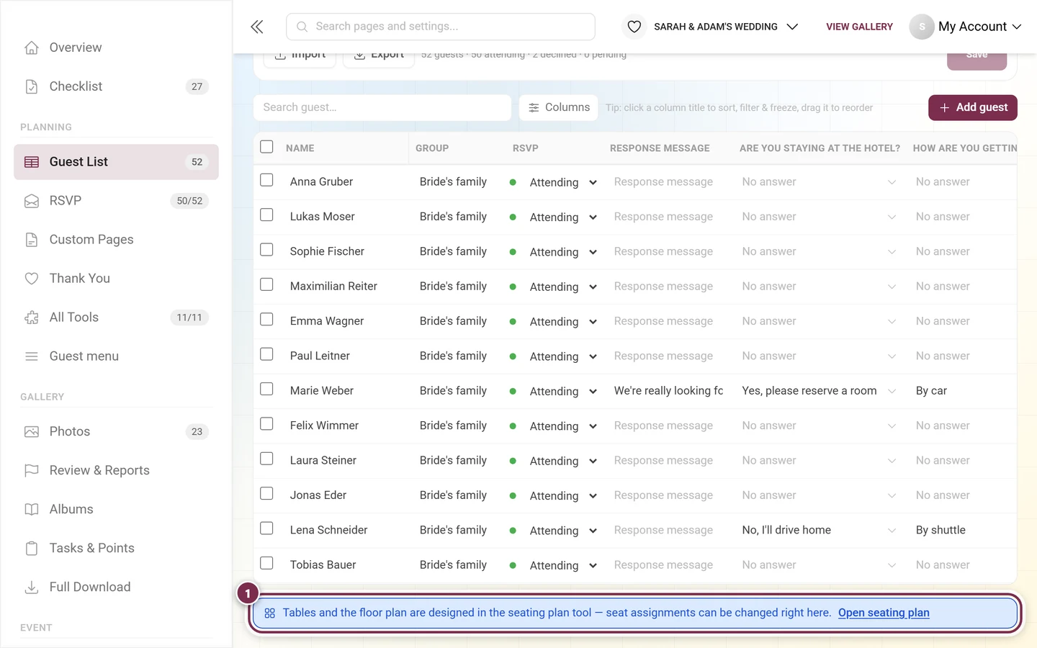Click the Overview home icon
The image size is (1037, 648).
[x=32, y=48]
